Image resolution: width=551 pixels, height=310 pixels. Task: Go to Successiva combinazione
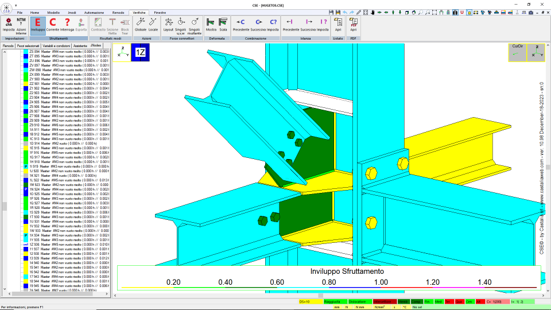258,25
